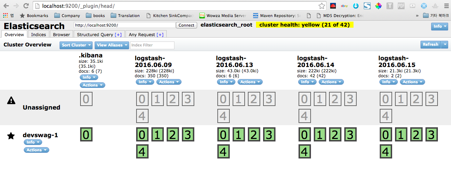Screen dimensions: 451x184
Task: Open logstash-2016.06.09 Actions dropdown
Action: click(169, 82)
